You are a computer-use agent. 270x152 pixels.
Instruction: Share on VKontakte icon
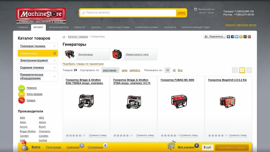point(229,37)
